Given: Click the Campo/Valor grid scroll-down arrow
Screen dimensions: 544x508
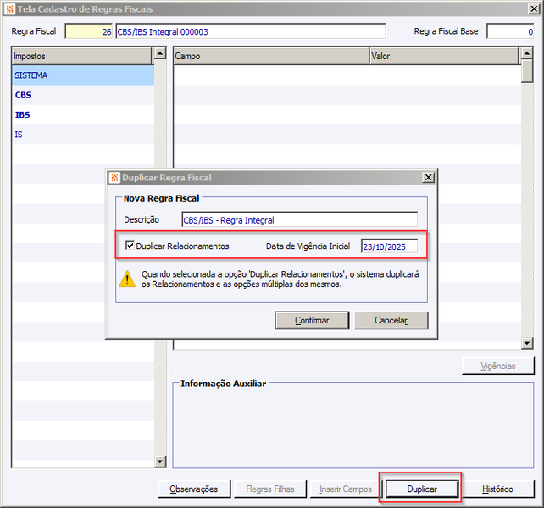Looking at the screenshot, I should [527, 343].
